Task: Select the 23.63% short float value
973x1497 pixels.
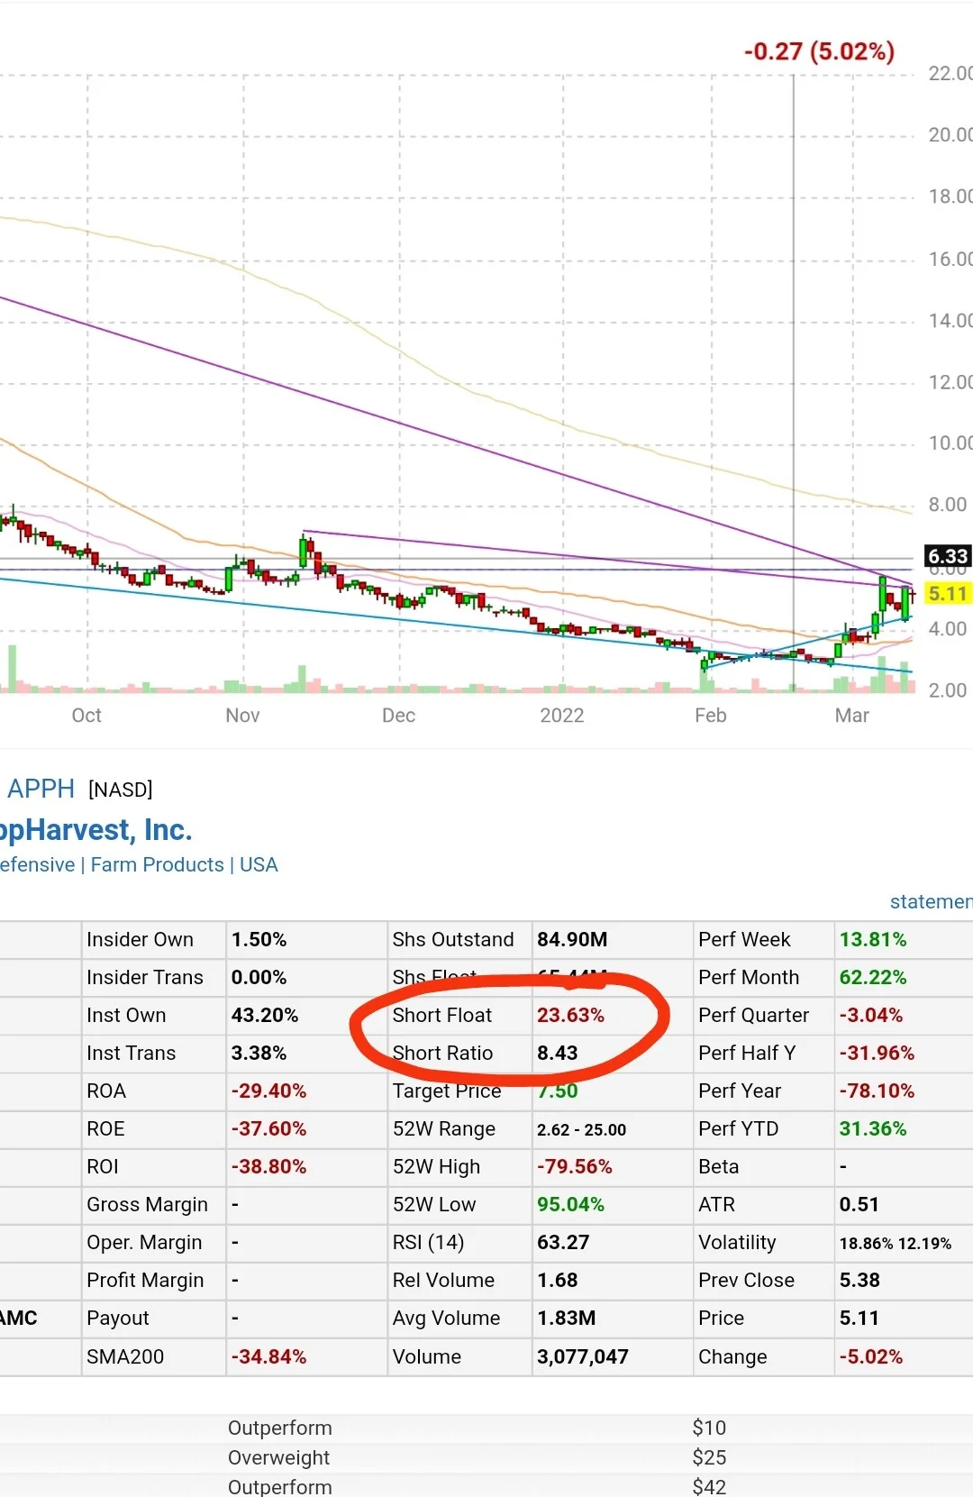Action: click(x=570, y=1015)
